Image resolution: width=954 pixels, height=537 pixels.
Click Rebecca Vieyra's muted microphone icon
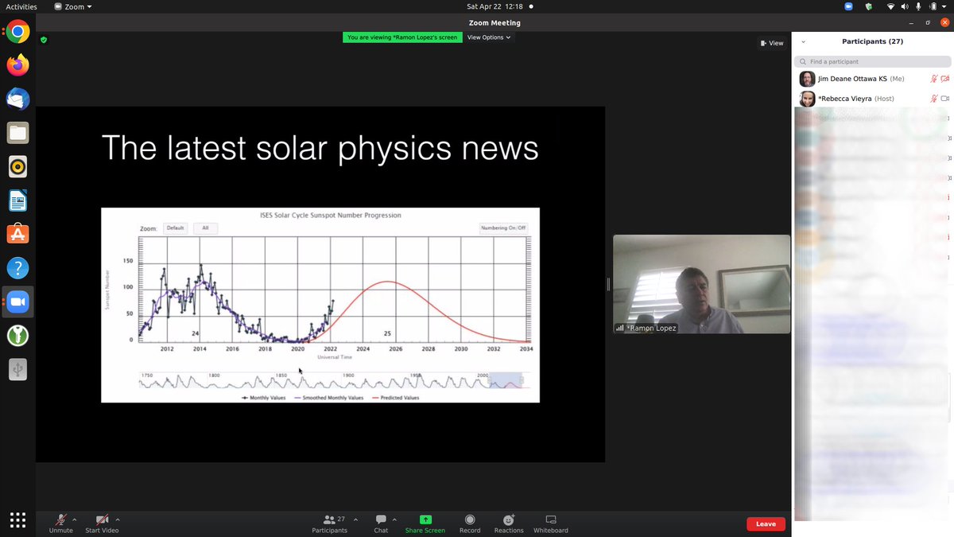tap(934, 99)
